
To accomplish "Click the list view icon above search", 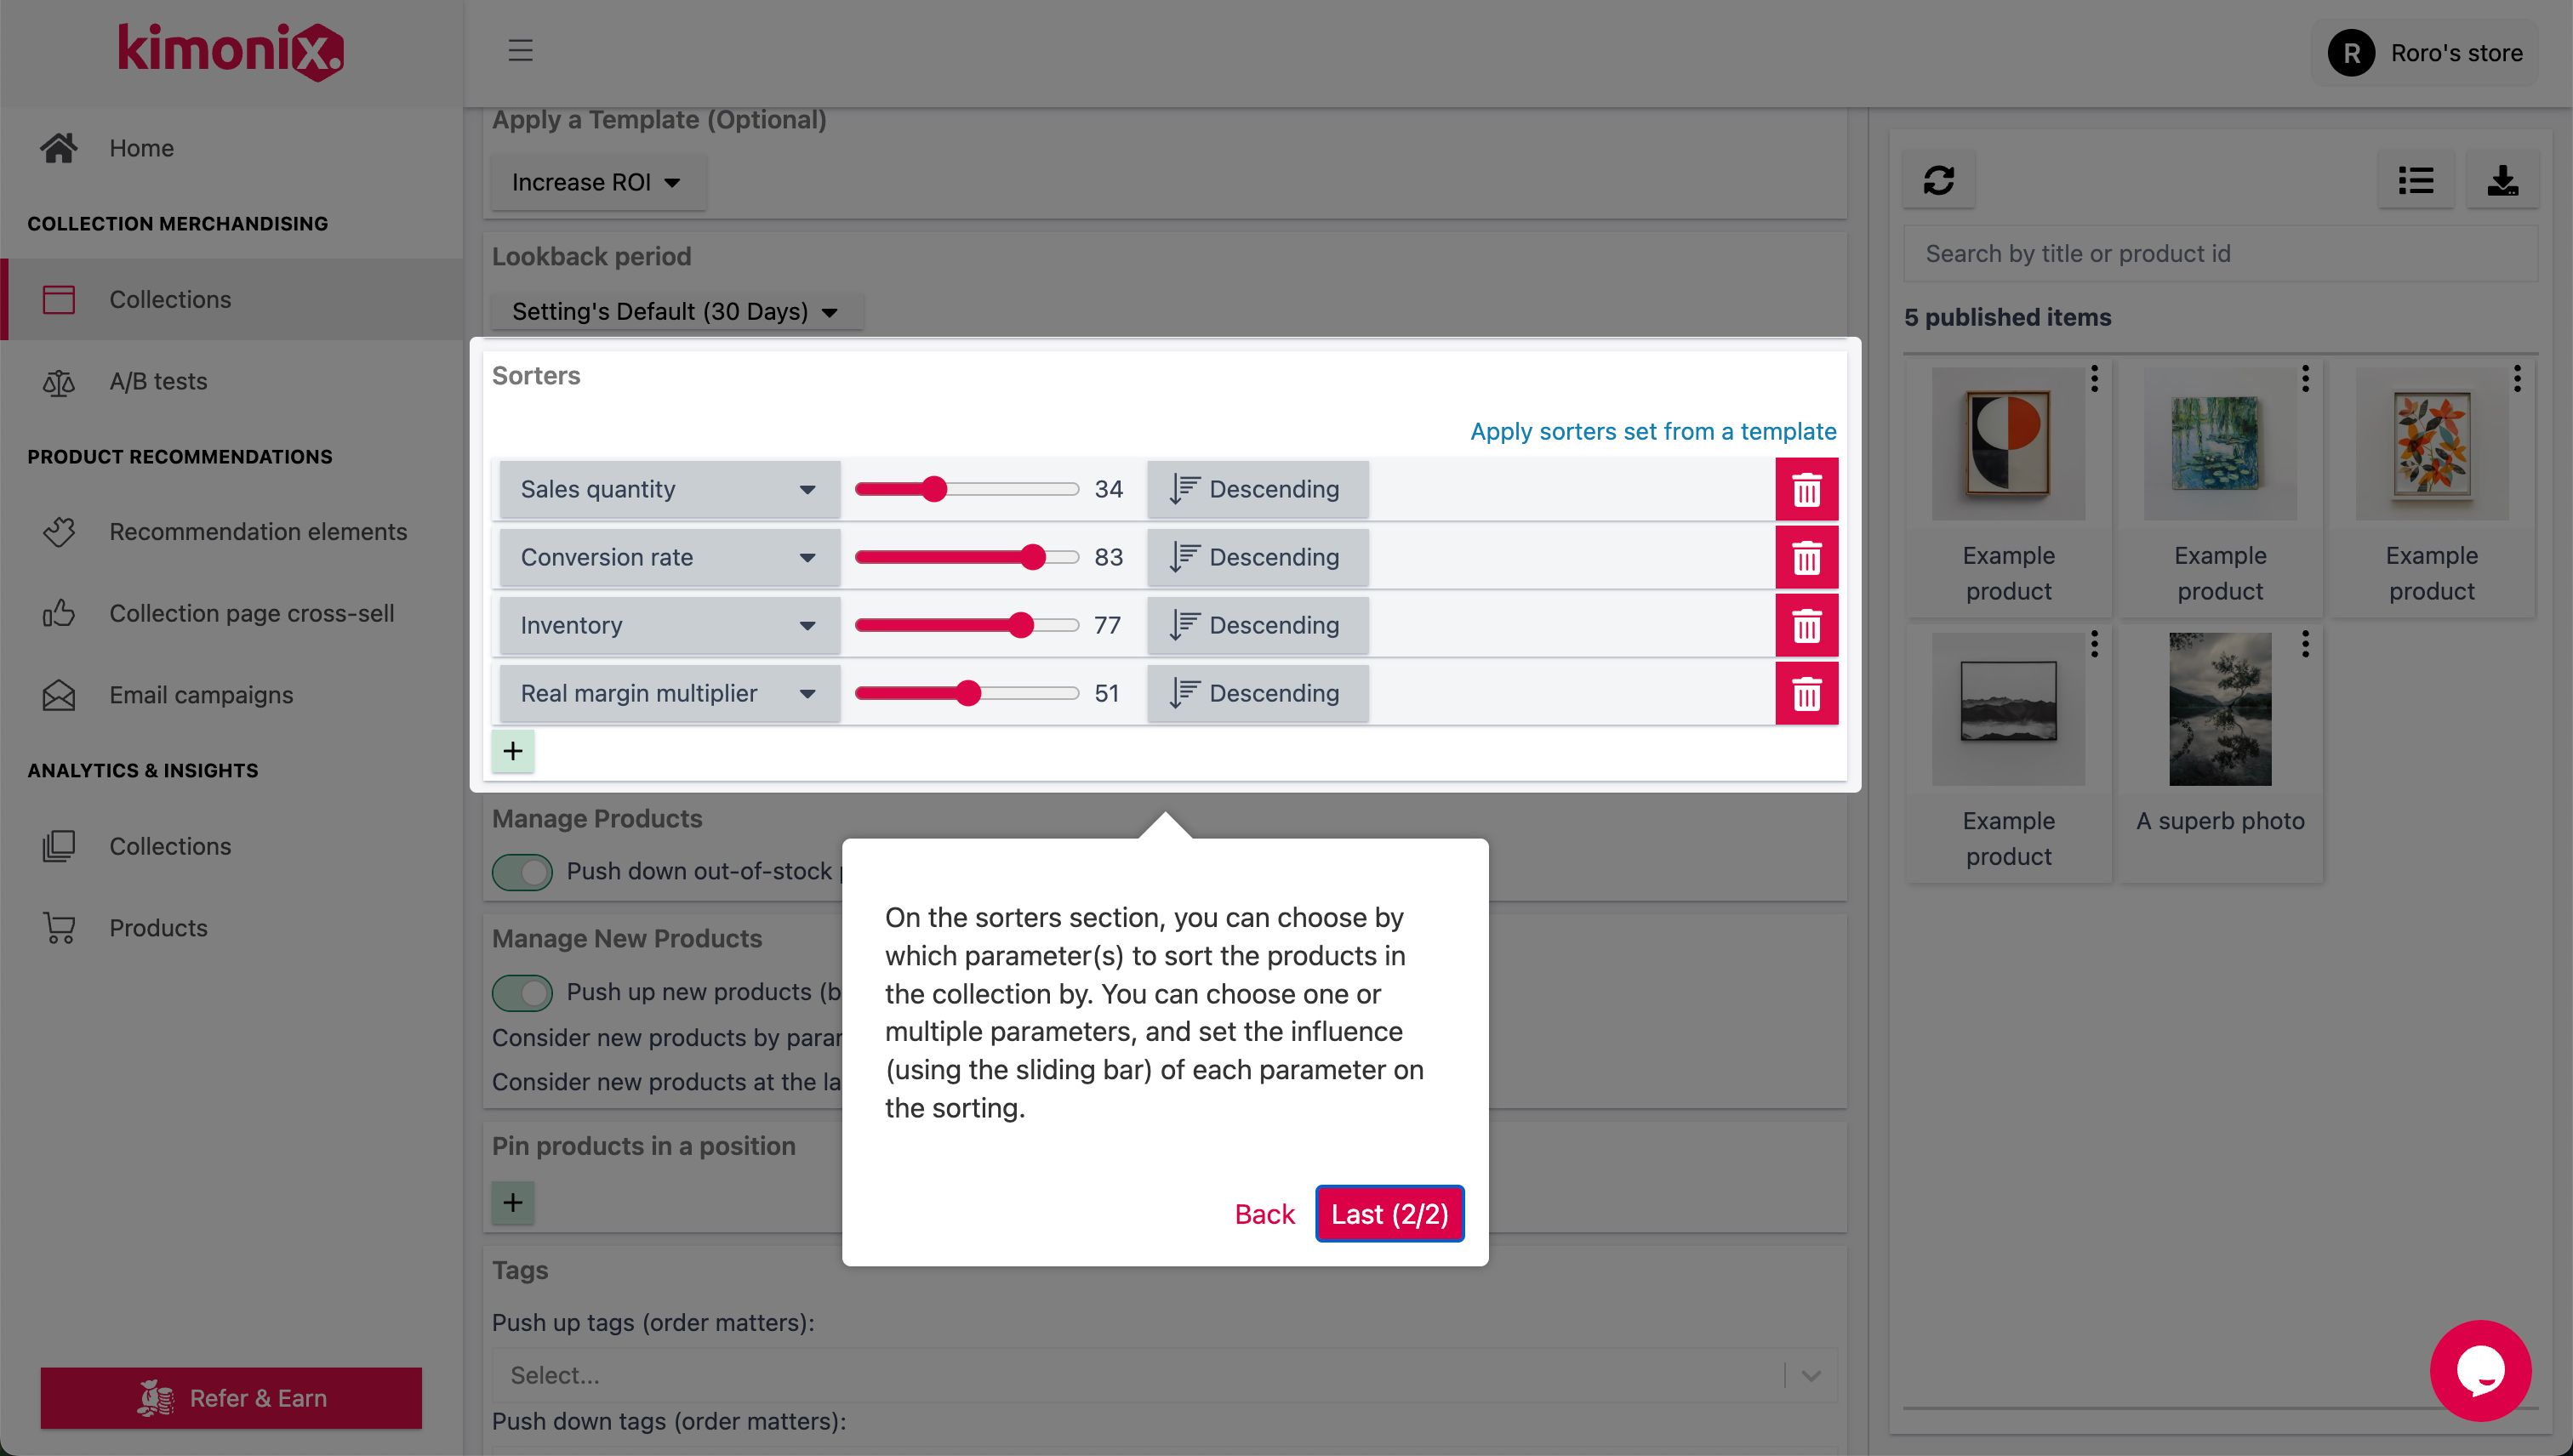I will pos(2416,180).
